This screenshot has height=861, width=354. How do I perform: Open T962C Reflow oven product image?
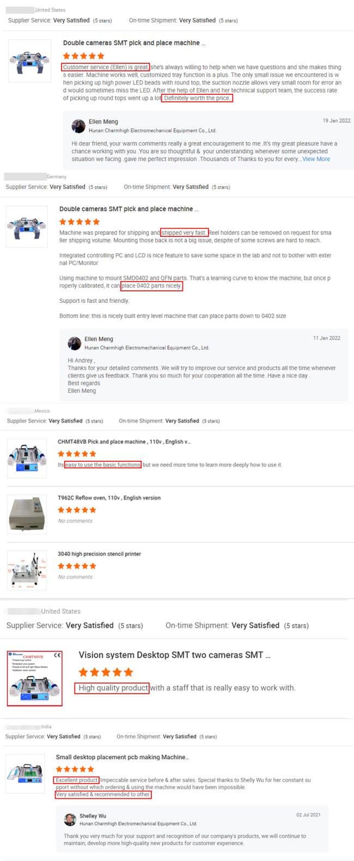[x=27, y=514]
